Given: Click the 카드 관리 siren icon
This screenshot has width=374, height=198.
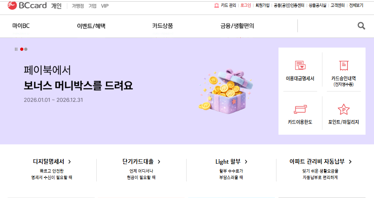Looking at the screenshot, I should [216, 5].
